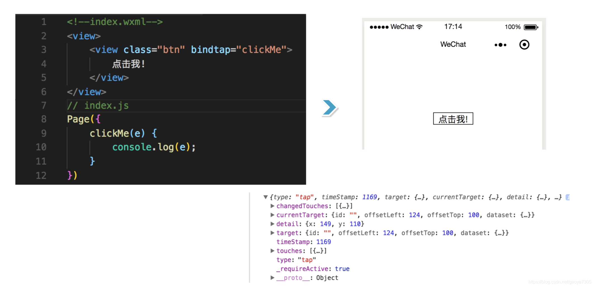
Task: Click the console.log(e); statement
Action: point(154,147)
